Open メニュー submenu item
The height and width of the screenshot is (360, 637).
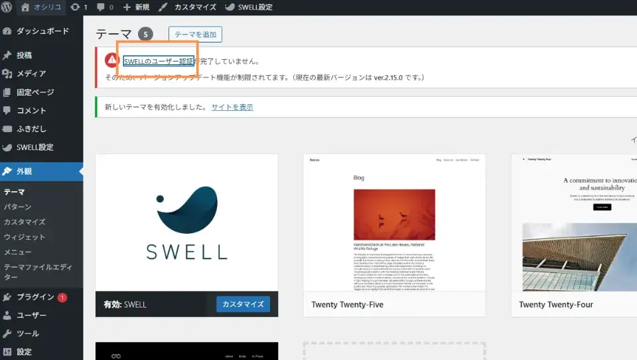coord(17,252)
